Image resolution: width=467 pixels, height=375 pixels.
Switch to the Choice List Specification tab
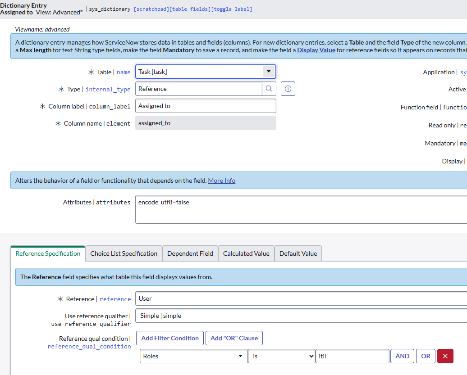coord(123,253)
